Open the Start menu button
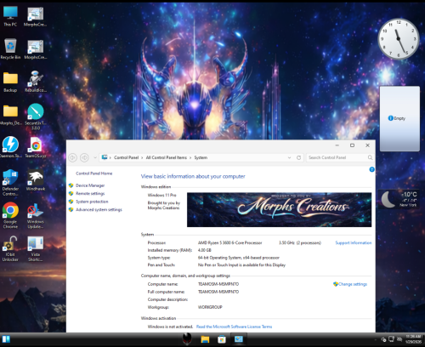 tap(6, 339)
